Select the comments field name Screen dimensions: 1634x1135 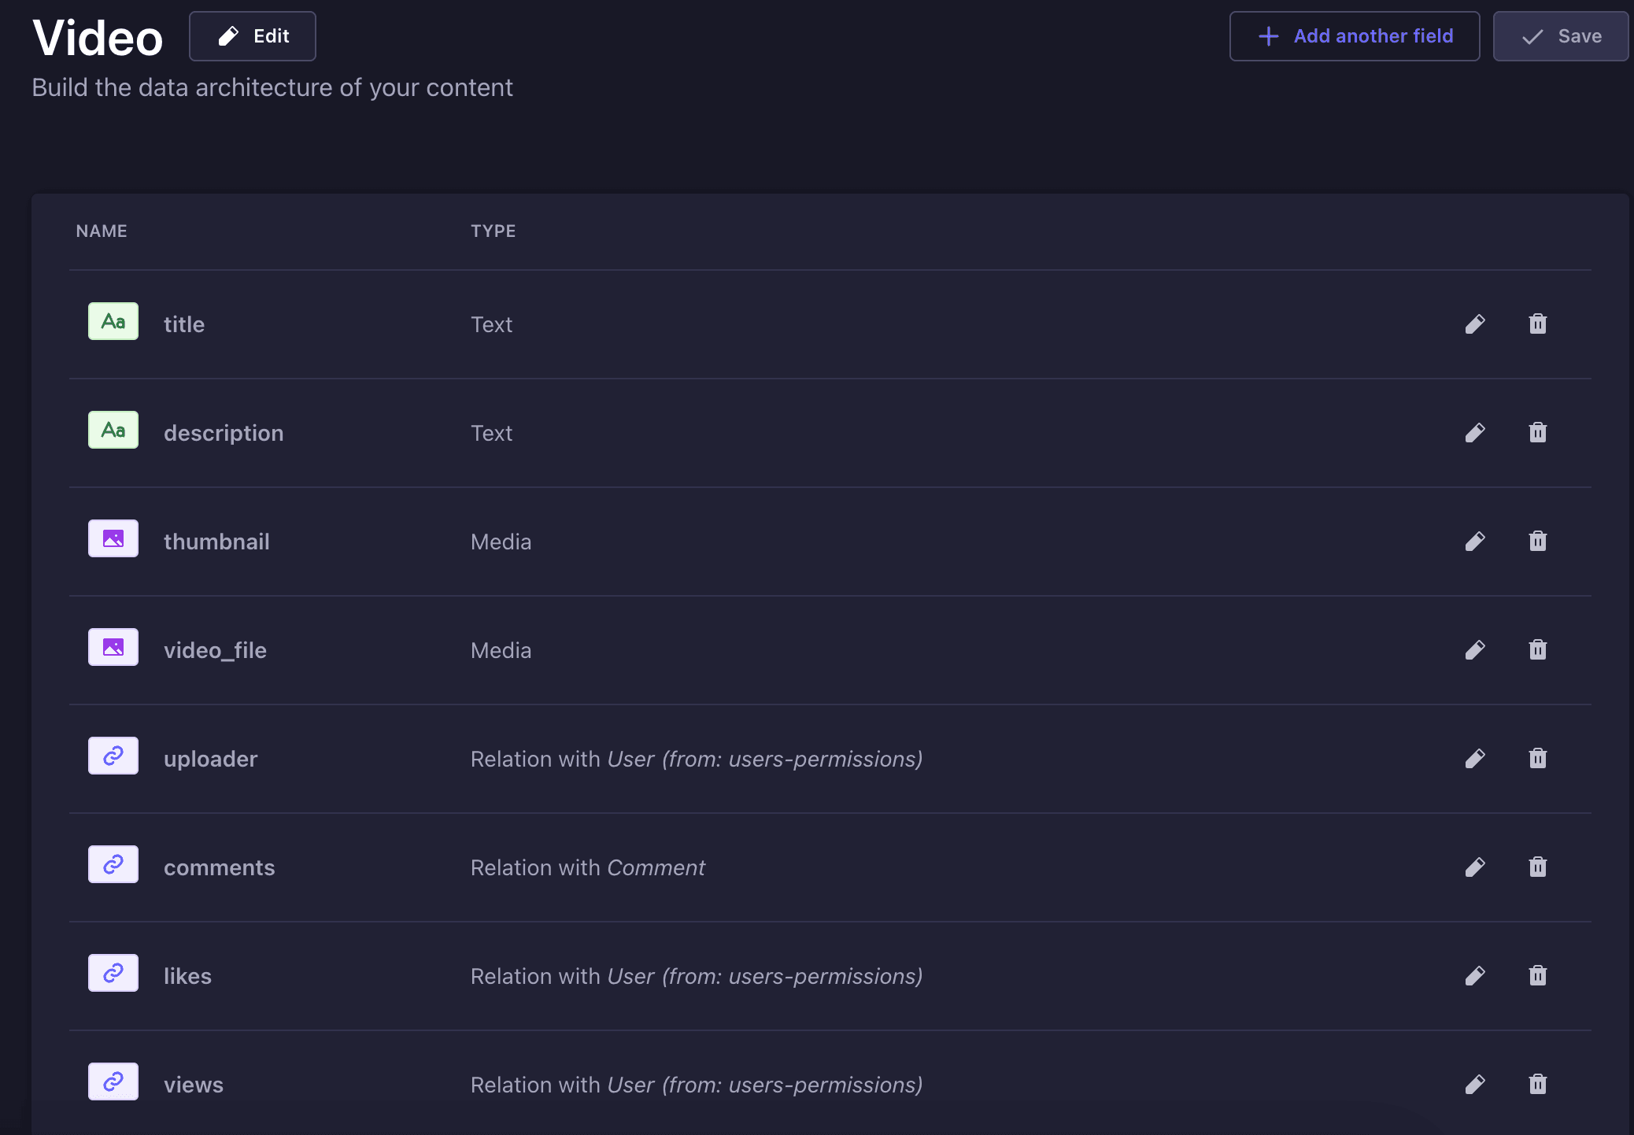point(219,867)
